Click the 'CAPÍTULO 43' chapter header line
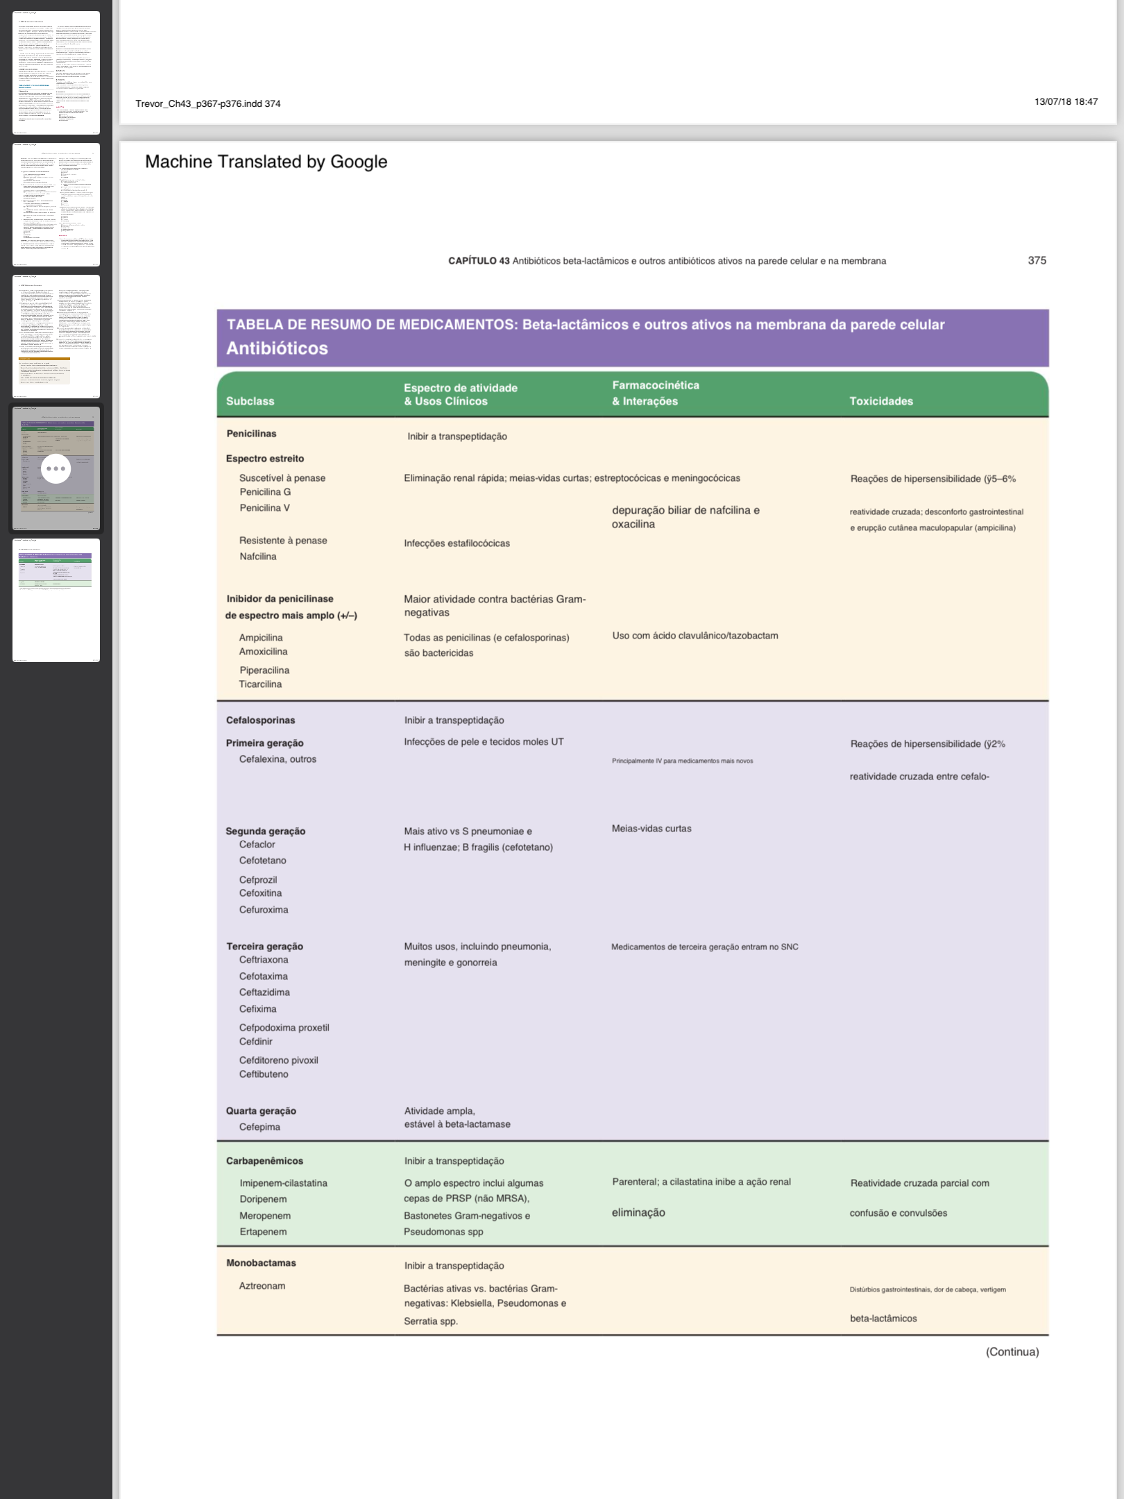The height and width of the screenshot is (1499, 1124). click(x=667, y=261)
